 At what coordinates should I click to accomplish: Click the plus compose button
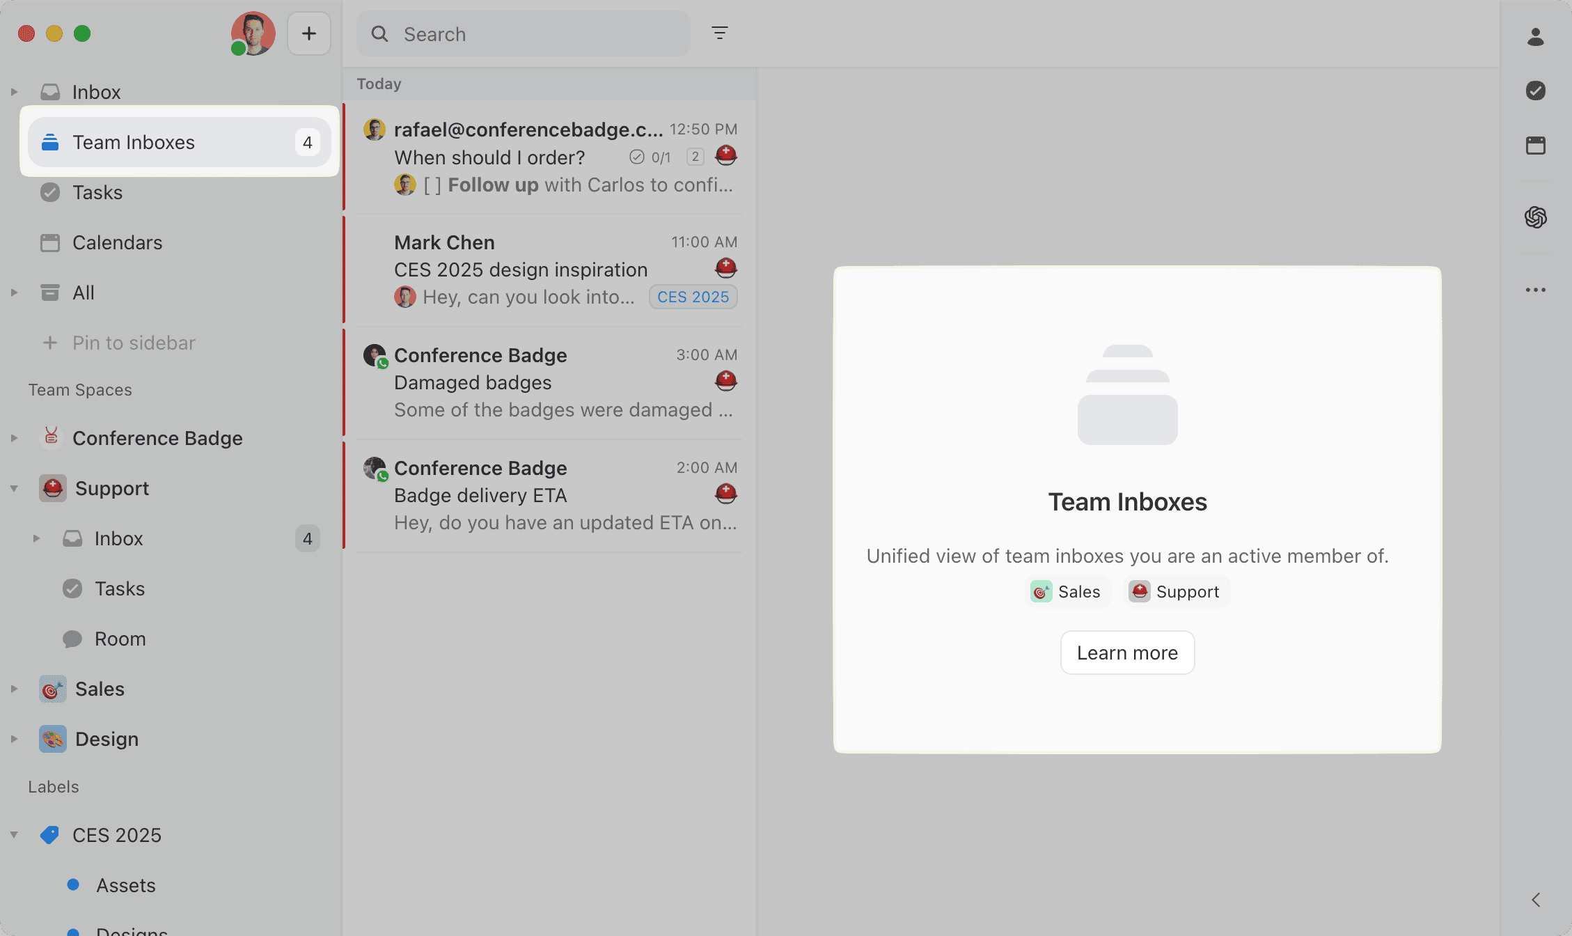(x=308, y=33)
